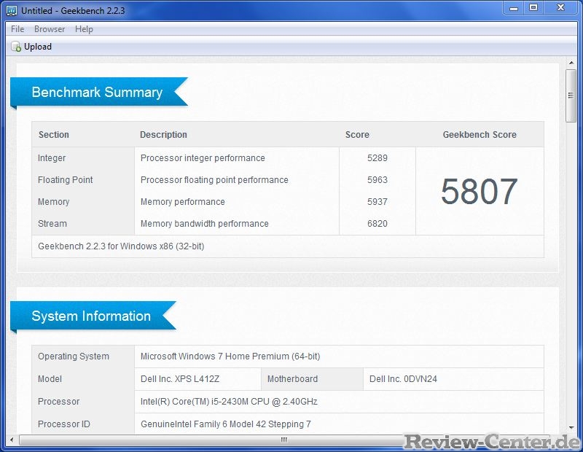Click the 'Intel(R) Core(TM) i5-2430M CPU' value
Viewport: 583px width, 452px height.
coord(229,402)
